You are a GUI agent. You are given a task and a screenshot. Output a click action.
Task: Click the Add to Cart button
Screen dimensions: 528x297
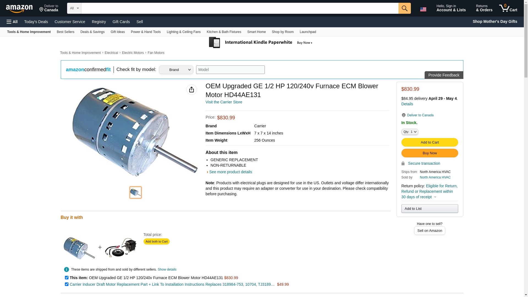[x=430, y=142]
